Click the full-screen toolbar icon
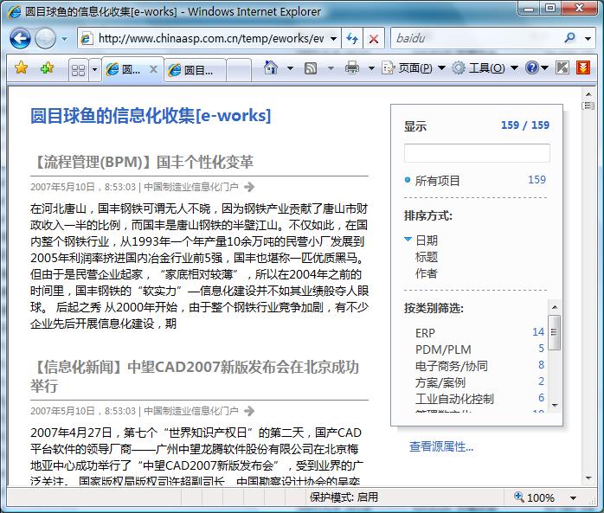 pyautogui.click(x=562, y=68)
